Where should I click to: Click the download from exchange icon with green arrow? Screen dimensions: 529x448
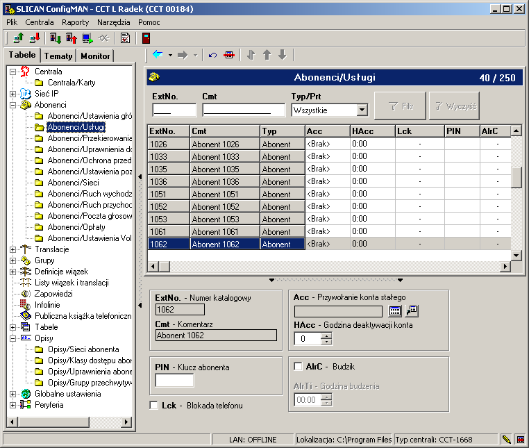56,38
